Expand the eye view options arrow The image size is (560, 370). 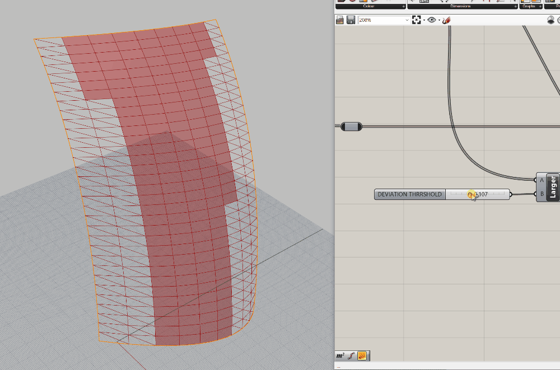coord(439,20)
